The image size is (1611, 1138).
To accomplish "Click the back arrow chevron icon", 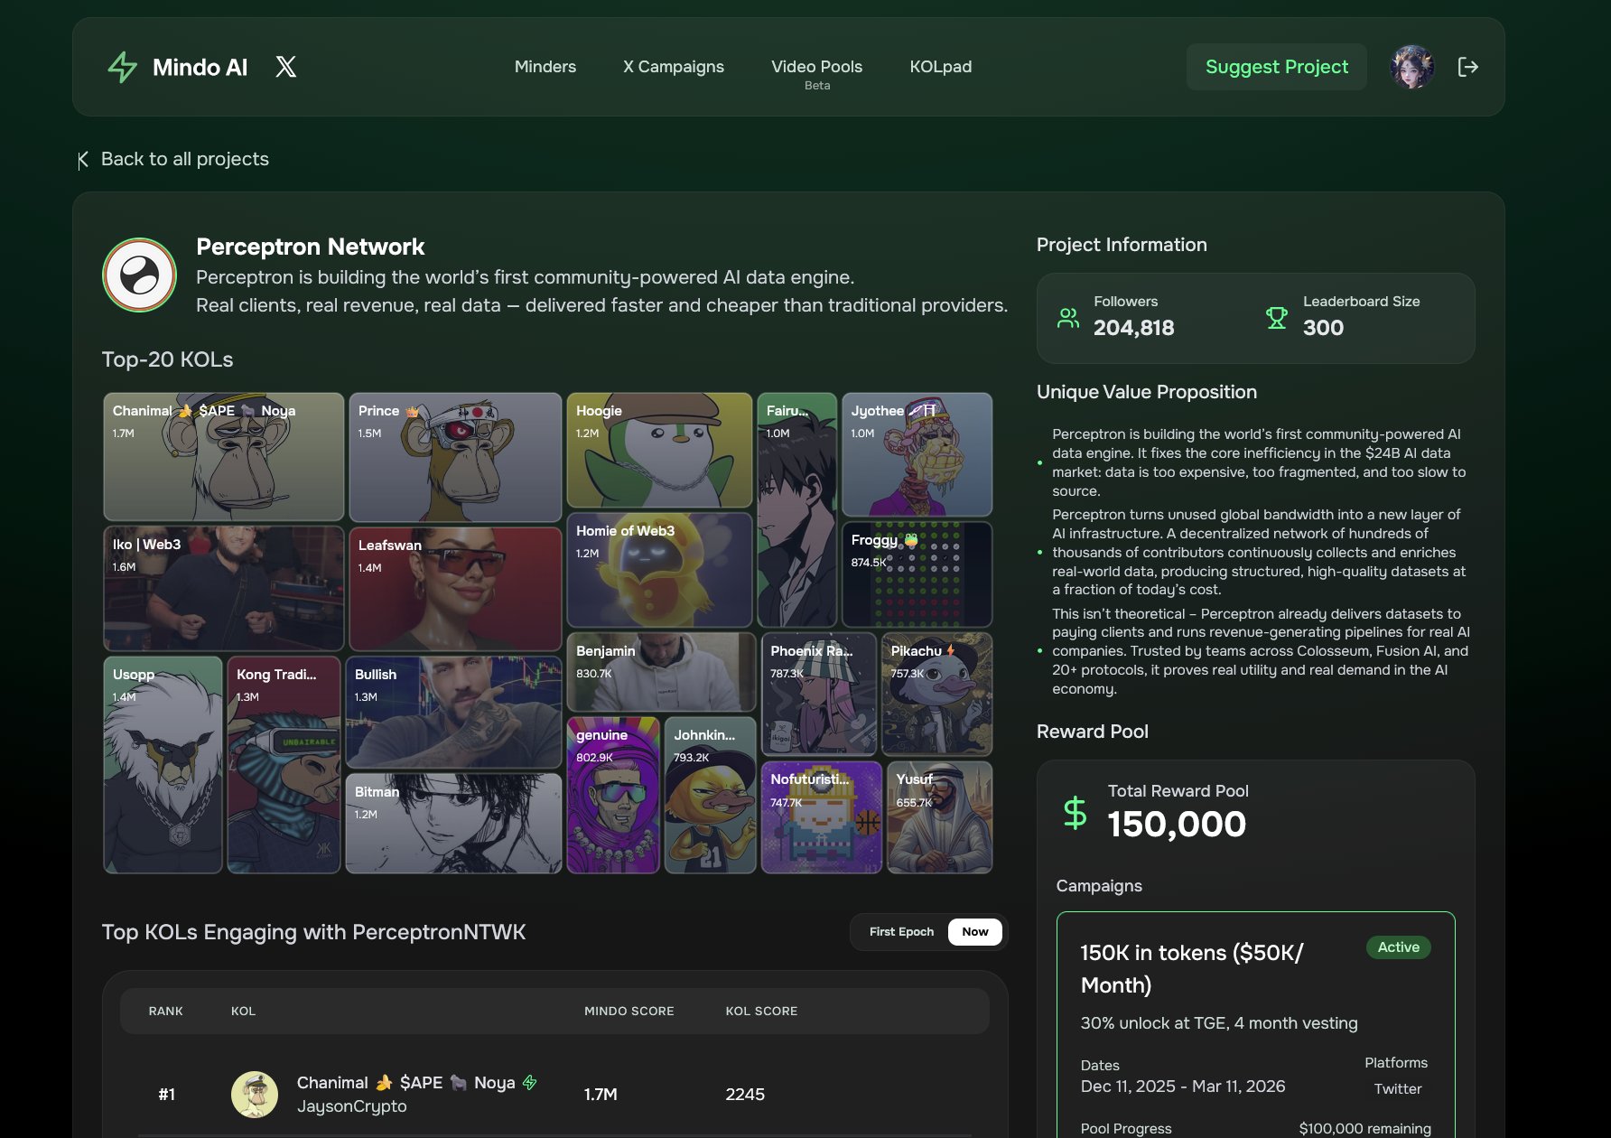I will tap(83, 160).
